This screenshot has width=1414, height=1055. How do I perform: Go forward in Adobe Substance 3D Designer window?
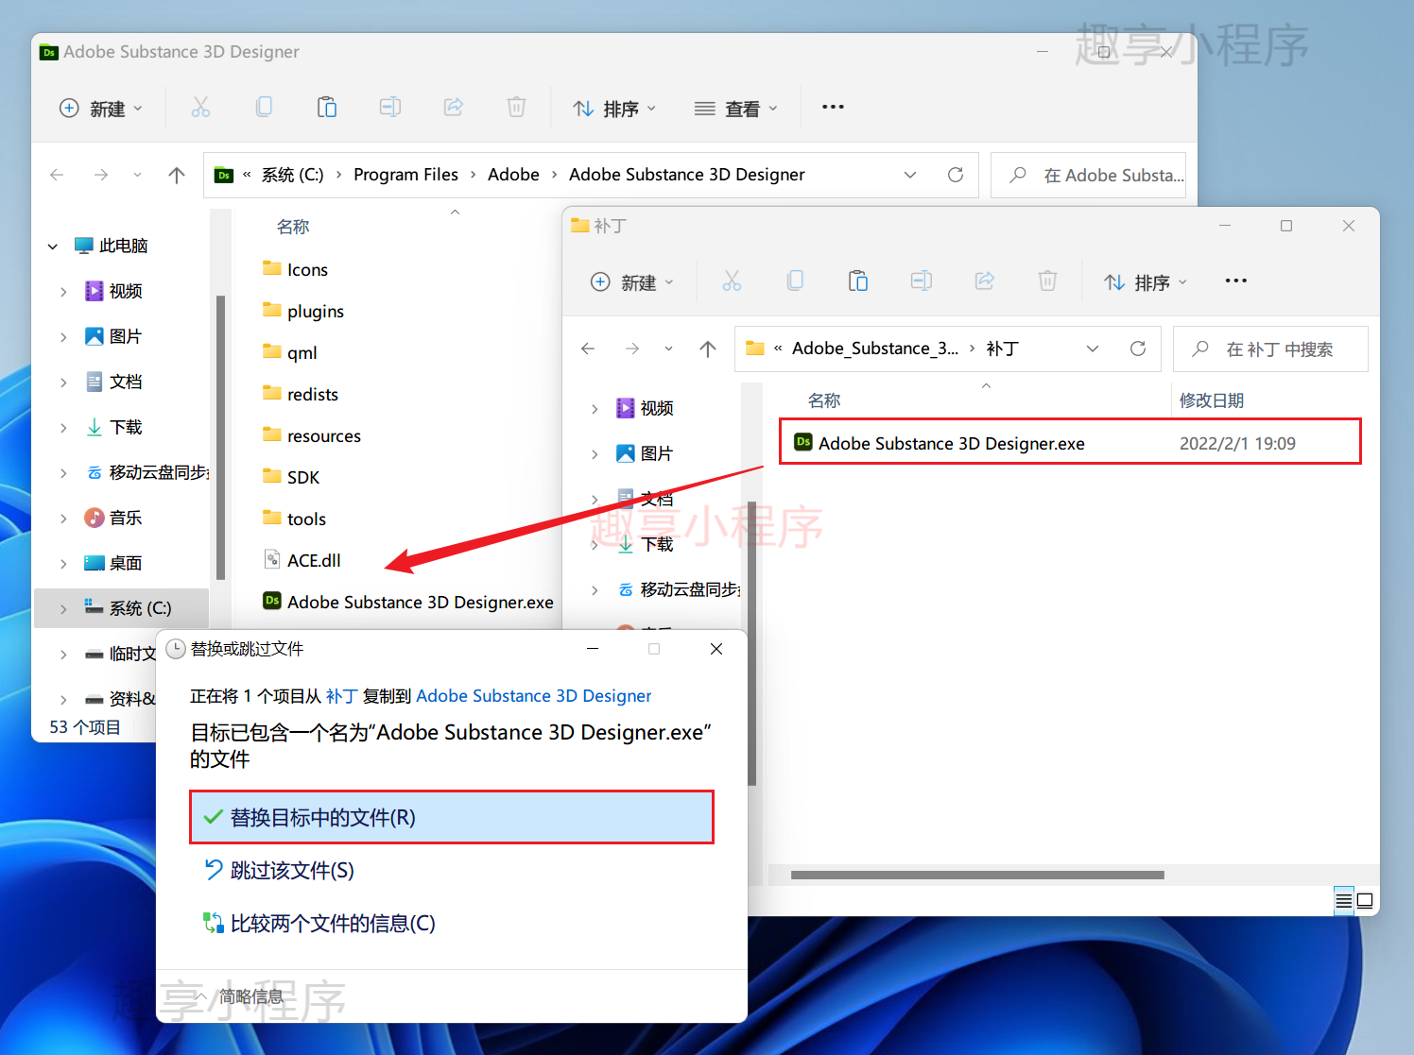coord(101,175)
